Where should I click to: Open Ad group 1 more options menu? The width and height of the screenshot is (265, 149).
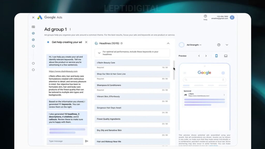click(x=70, y=29)
